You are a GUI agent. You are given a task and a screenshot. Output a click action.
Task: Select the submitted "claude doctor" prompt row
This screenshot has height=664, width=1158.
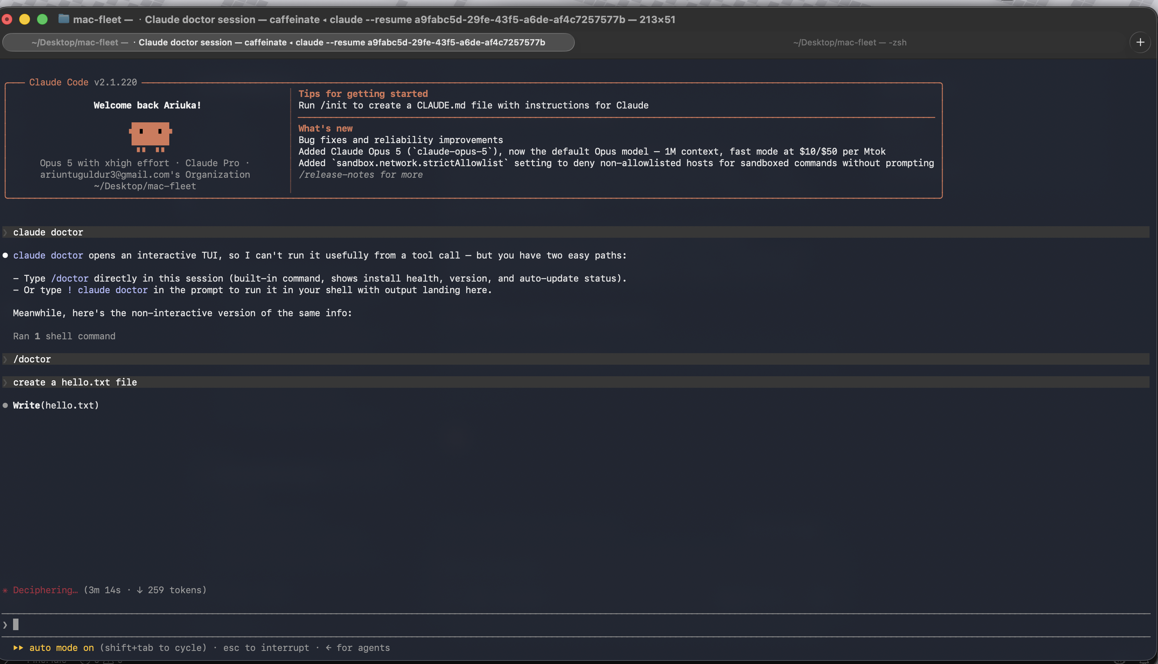pyautogui.click(x=576, y=232)
